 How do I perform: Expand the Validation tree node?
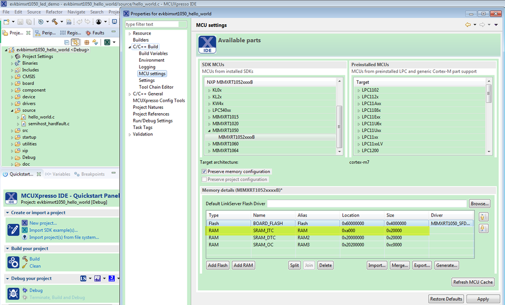coord(130,135)
